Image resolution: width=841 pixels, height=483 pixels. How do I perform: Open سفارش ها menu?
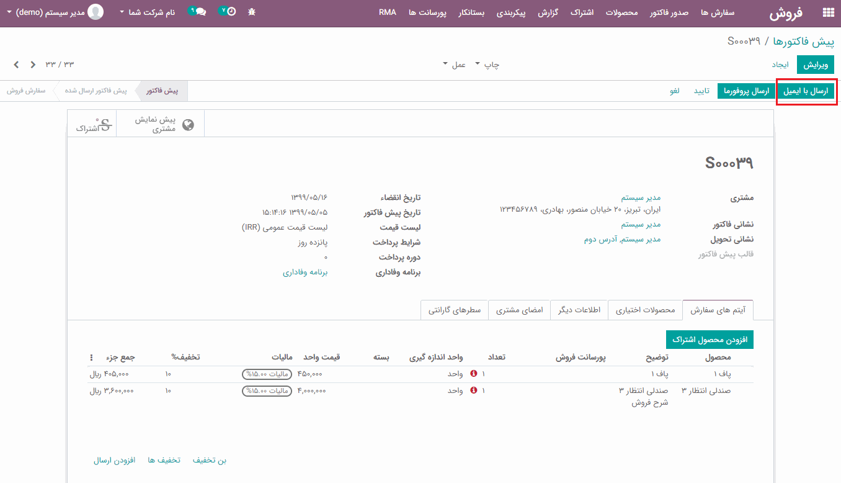pyautogui.click(x=718, y=12)
